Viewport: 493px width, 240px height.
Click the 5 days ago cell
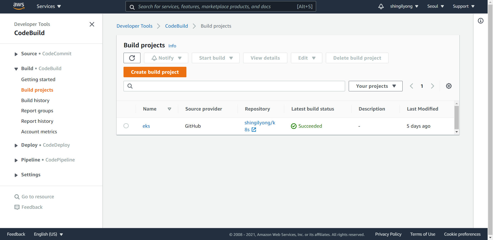tap(419, 126)
